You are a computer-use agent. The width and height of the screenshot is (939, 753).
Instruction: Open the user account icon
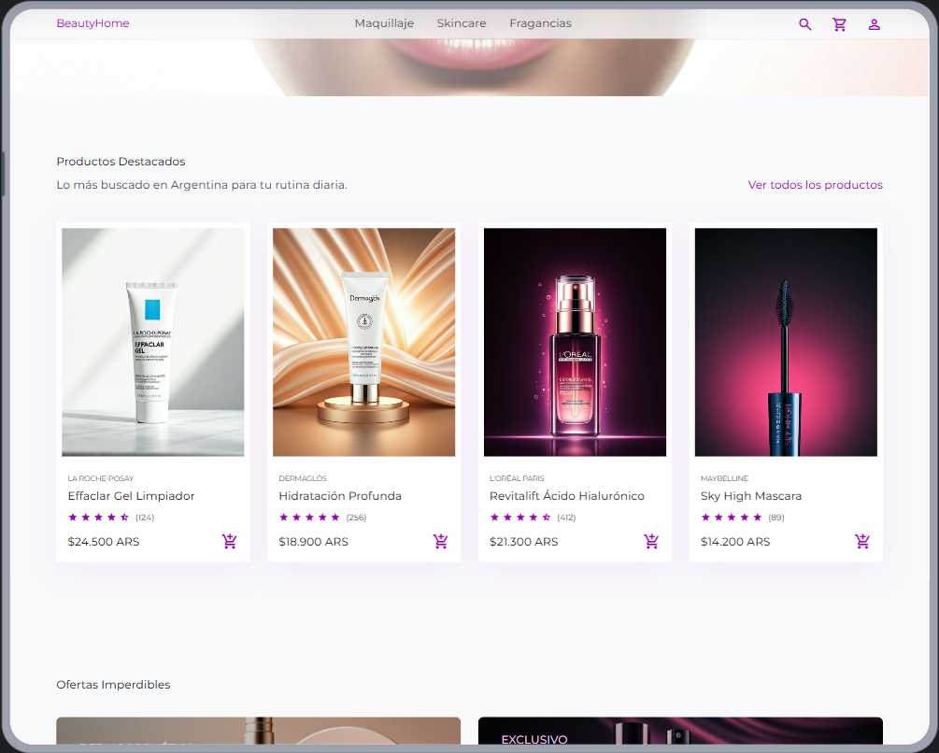tap(875, 24)
